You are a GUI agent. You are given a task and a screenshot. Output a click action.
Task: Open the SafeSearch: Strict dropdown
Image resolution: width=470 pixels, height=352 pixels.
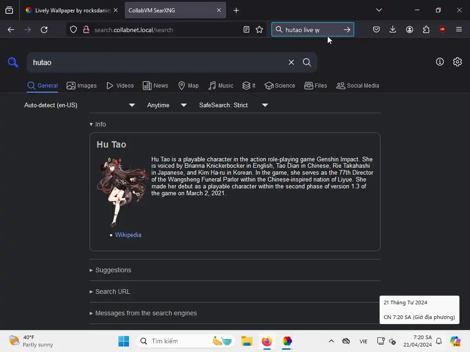[234, 105]
